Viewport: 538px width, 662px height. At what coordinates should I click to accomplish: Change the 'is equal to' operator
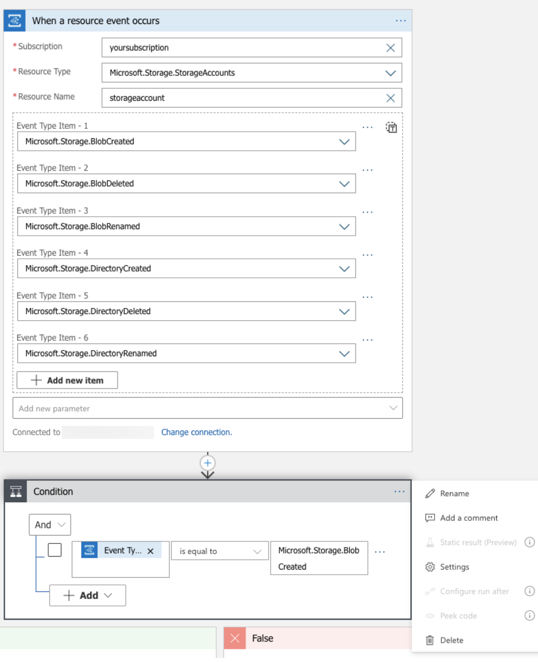click(x=220, y=551)
